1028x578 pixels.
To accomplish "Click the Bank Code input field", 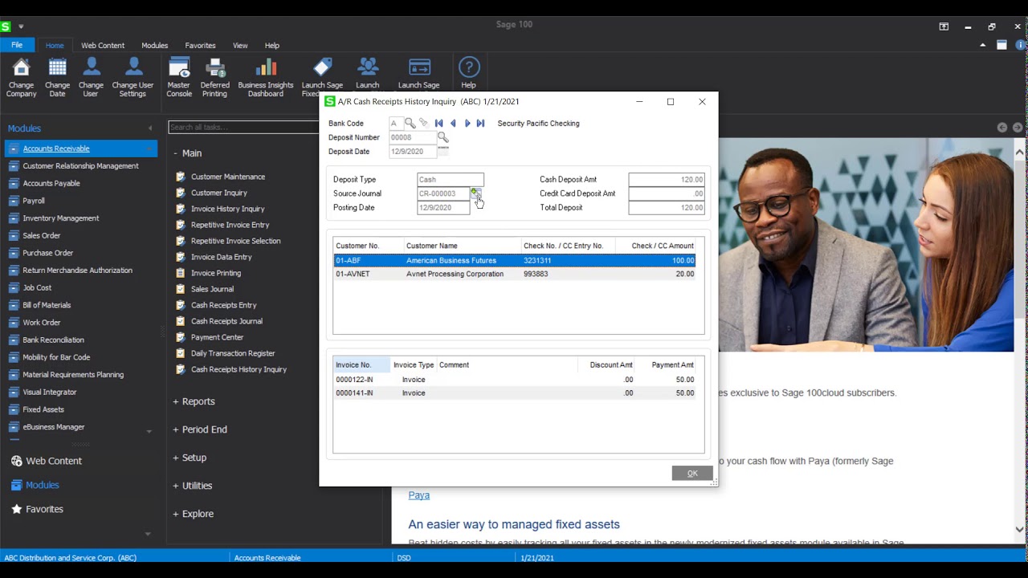I will point(395,123).
